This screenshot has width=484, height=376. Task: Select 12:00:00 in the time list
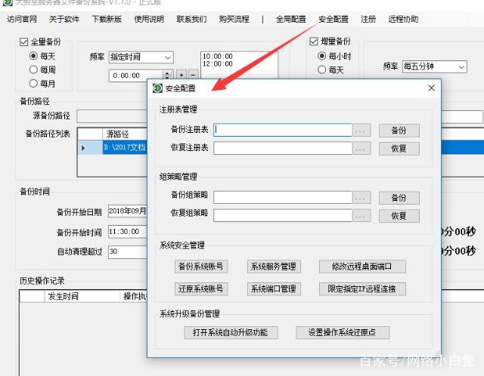pos(218,63)
